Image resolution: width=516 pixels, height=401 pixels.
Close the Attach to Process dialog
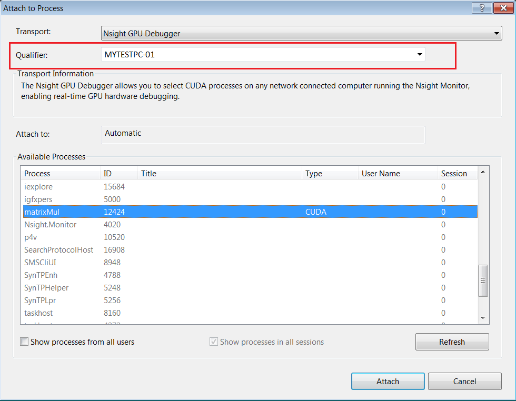click(x=502, y=8)
